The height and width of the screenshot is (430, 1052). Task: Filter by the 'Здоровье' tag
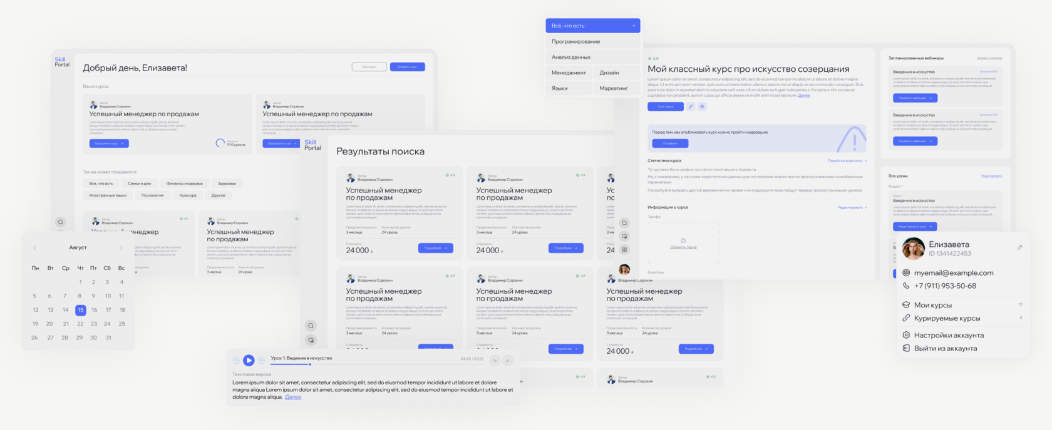[227, 184]
